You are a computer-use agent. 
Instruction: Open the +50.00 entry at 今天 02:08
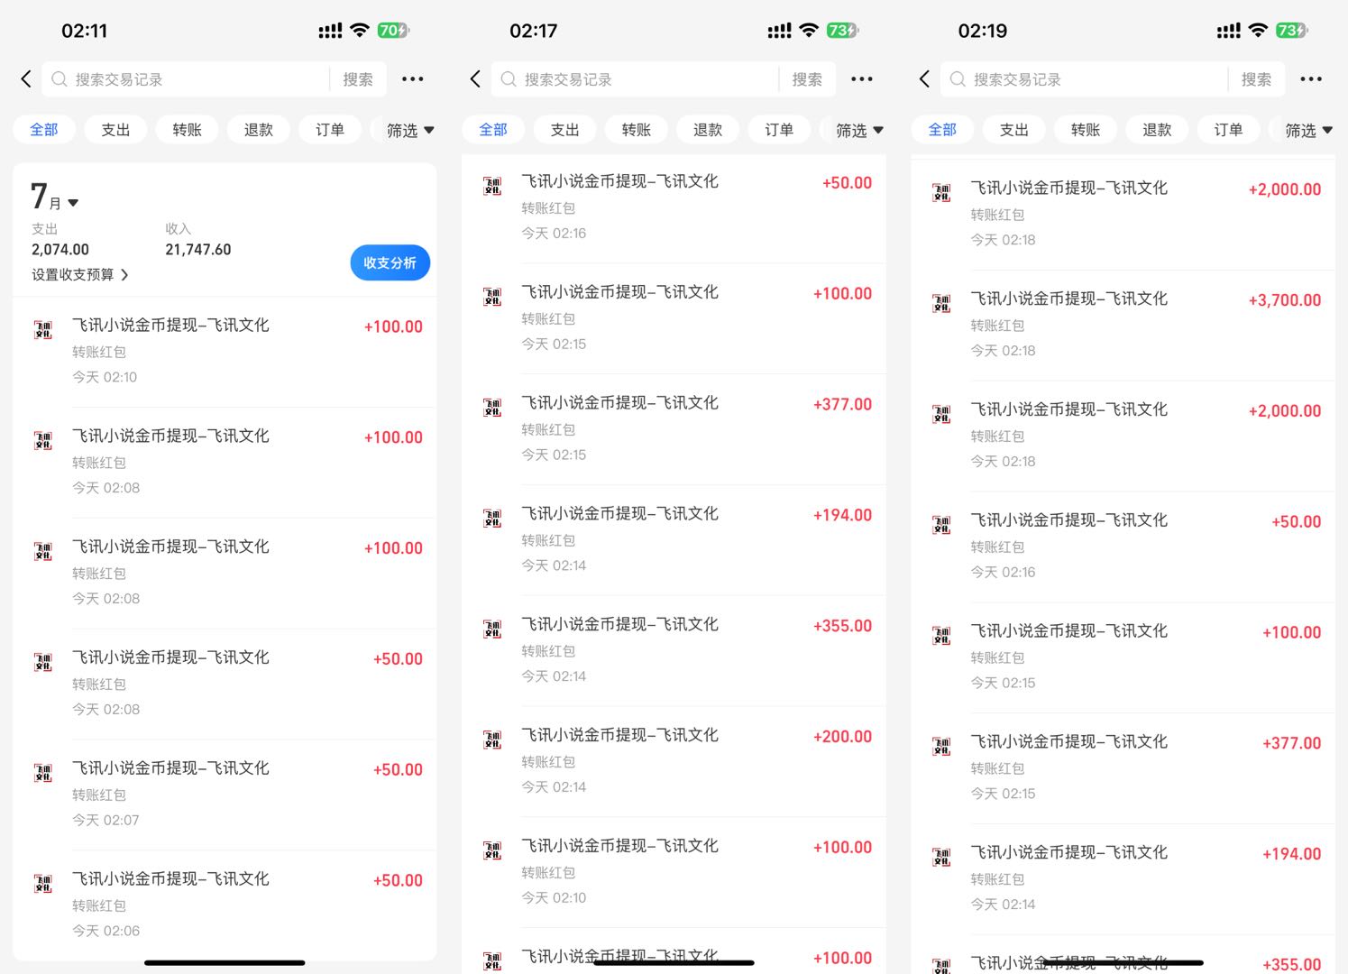click(225, 684)
